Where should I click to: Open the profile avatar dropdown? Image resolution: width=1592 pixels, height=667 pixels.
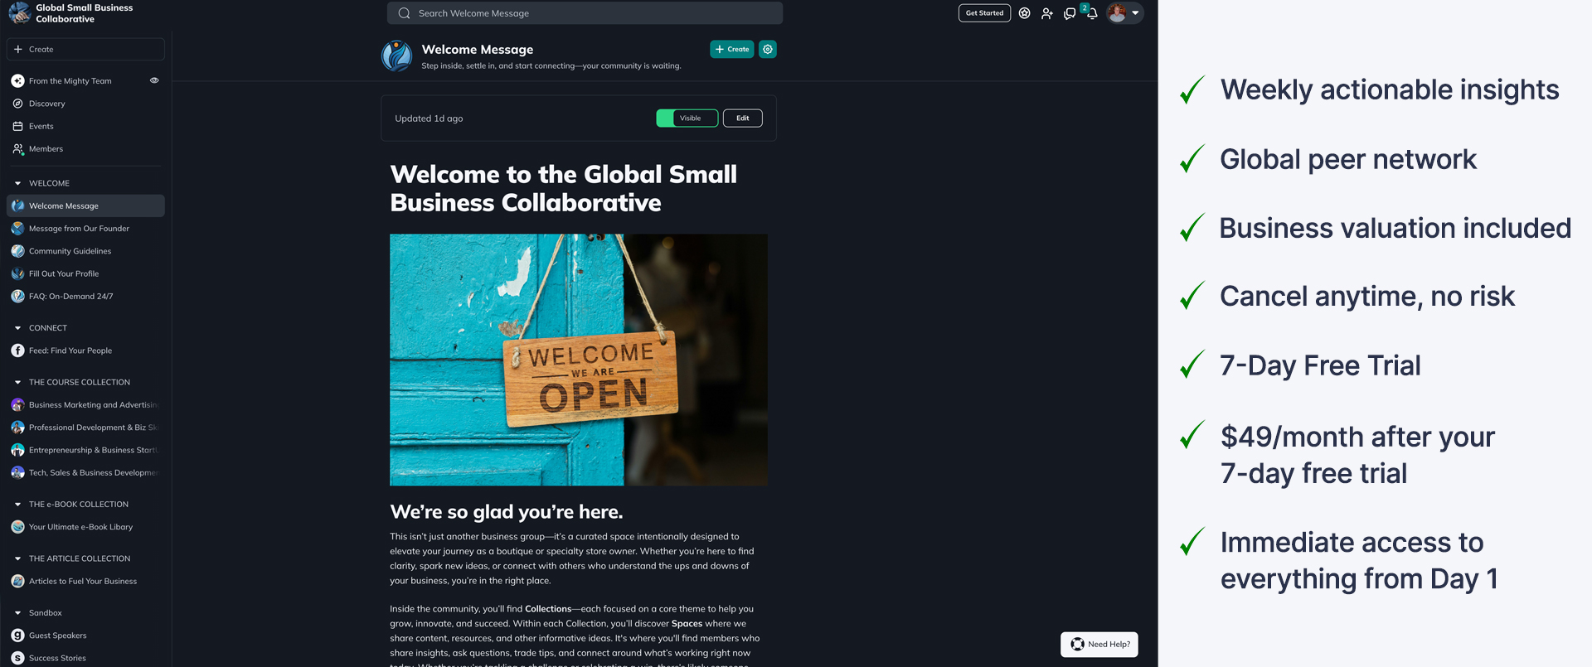[1124, 13]
